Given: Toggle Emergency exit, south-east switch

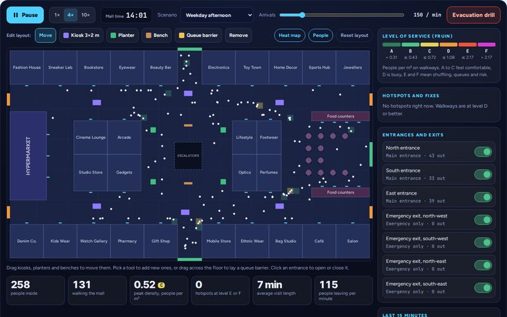Looking at the screenshot, I should click(x=483, y=288).
